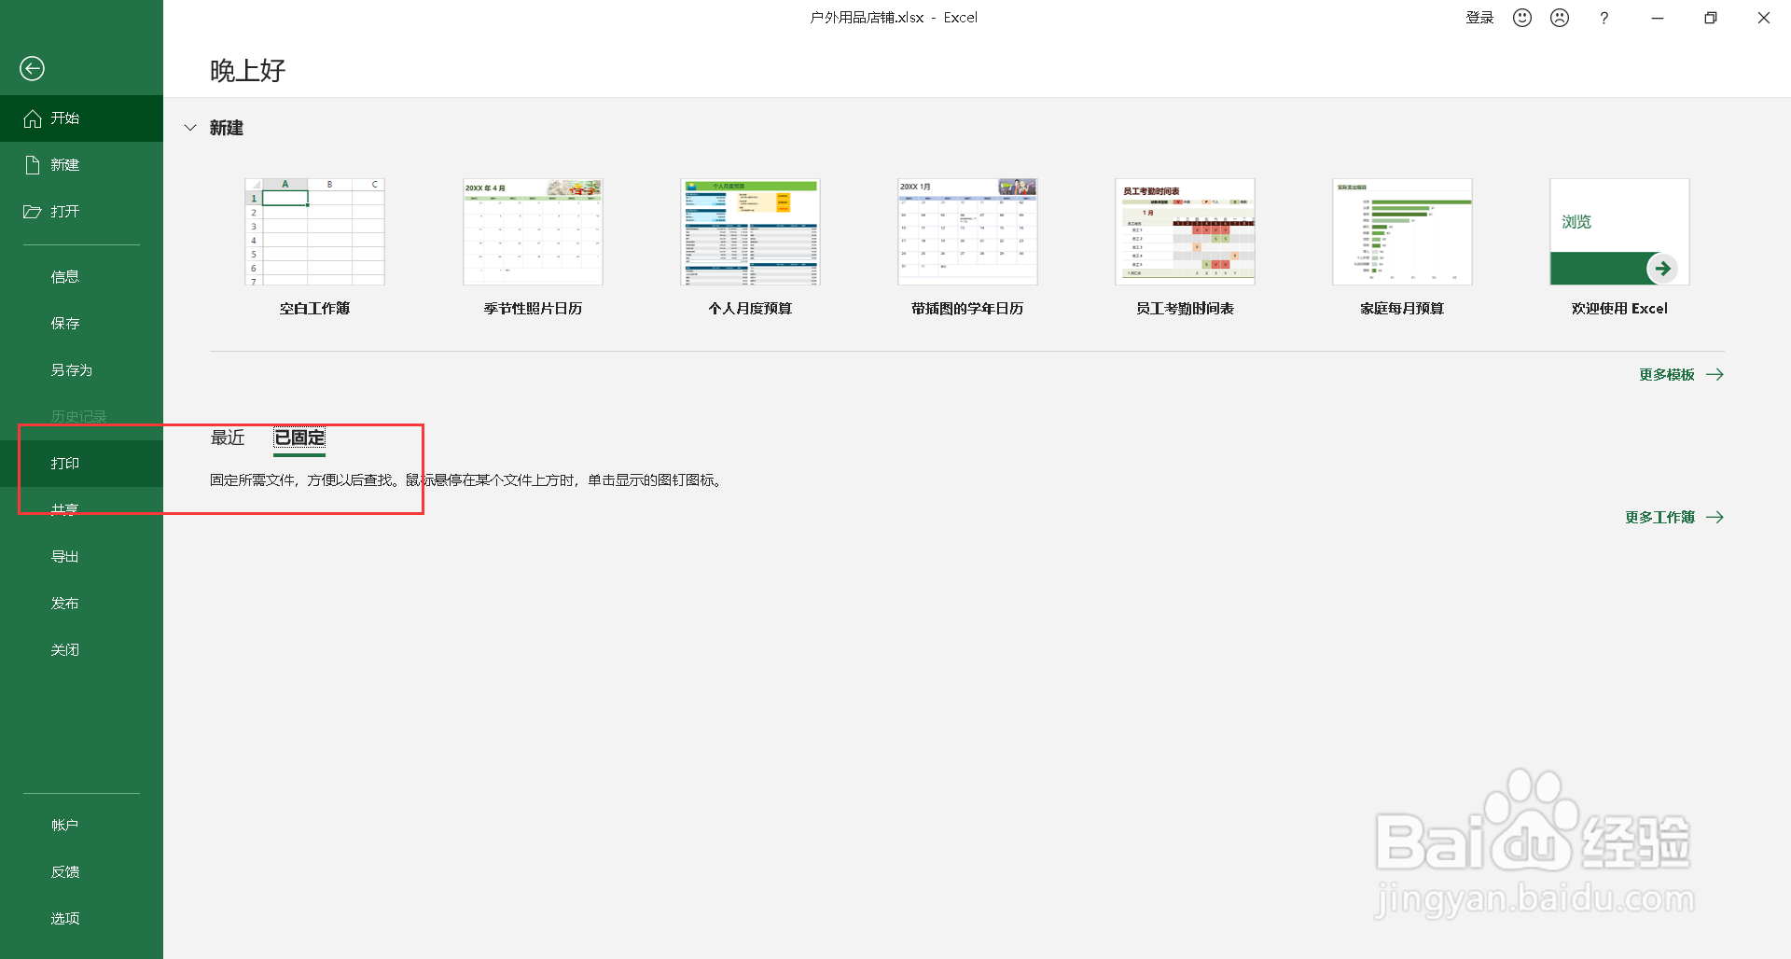Click the green start arrow on 欢迎使用 Excel
Image resolution: width=1791 pixels, height=959 pixels.
[x=1663, y=269]
